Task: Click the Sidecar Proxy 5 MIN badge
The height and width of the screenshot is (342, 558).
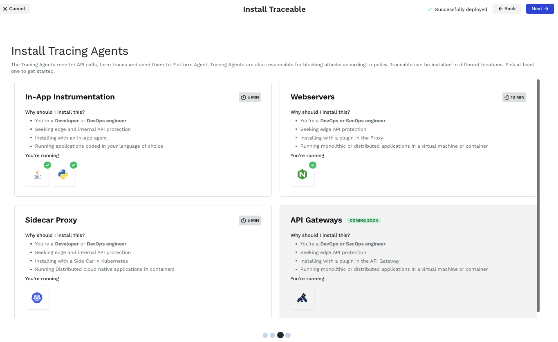Action: click(x=250, y=220)
